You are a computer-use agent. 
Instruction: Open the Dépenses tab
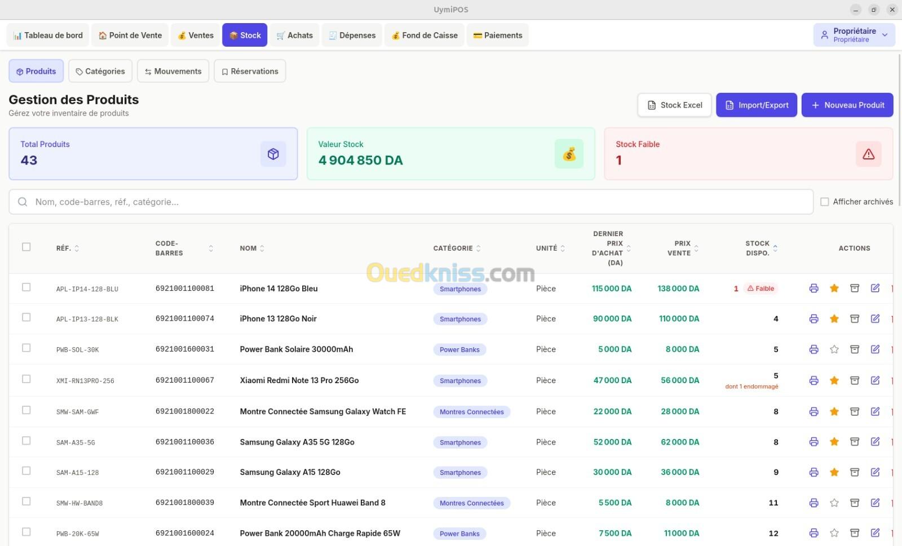352,35
